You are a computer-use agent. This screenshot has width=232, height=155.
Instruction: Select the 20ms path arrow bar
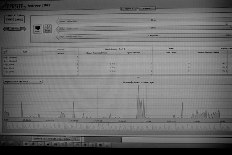[x=144, y=28]
